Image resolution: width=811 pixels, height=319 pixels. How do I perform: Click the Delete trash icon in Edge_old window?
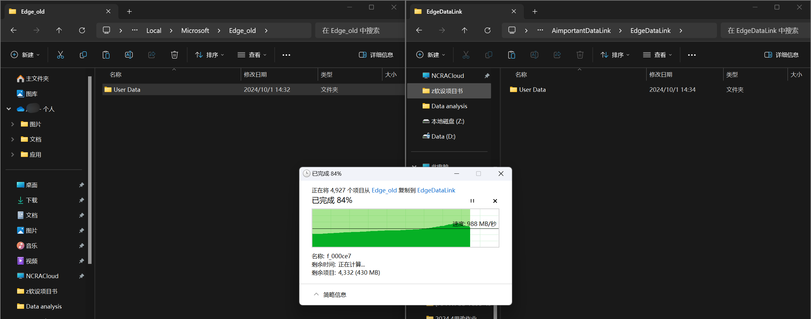(174, 55)
